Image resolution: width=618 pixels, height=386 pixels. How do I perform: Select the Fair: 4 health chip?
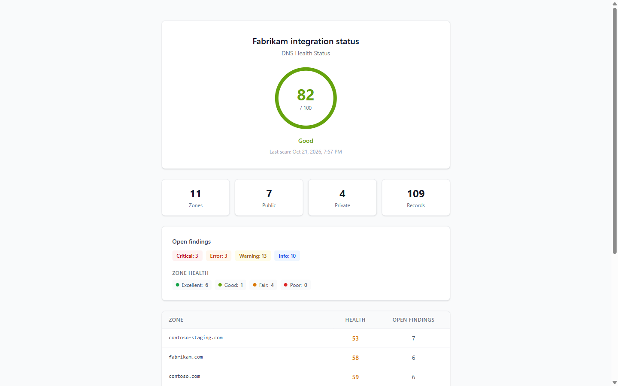click(x=264, y=285)
